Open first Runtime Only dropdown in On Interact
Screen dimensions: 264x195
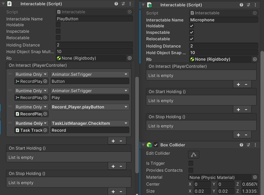click(x=31, y=74)
